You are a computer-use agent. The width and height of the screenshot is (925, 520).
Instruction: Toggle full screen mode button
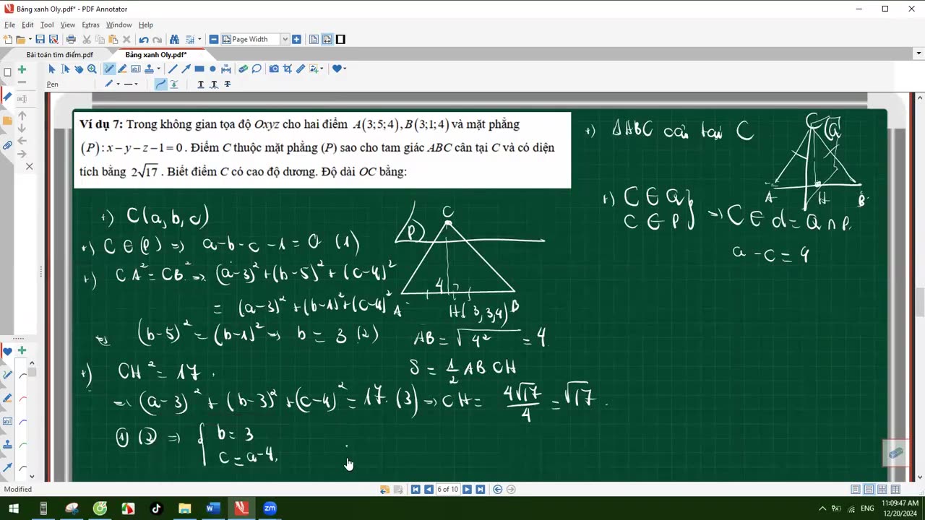coord(340,39)
